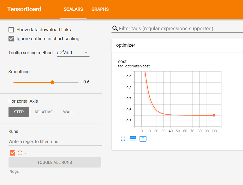
Task: Fit domain to data icon
Action: pos(143,139)
